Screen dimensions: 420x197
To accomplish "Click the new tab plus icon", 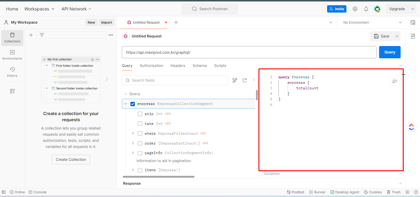I will tap(176, 22).
